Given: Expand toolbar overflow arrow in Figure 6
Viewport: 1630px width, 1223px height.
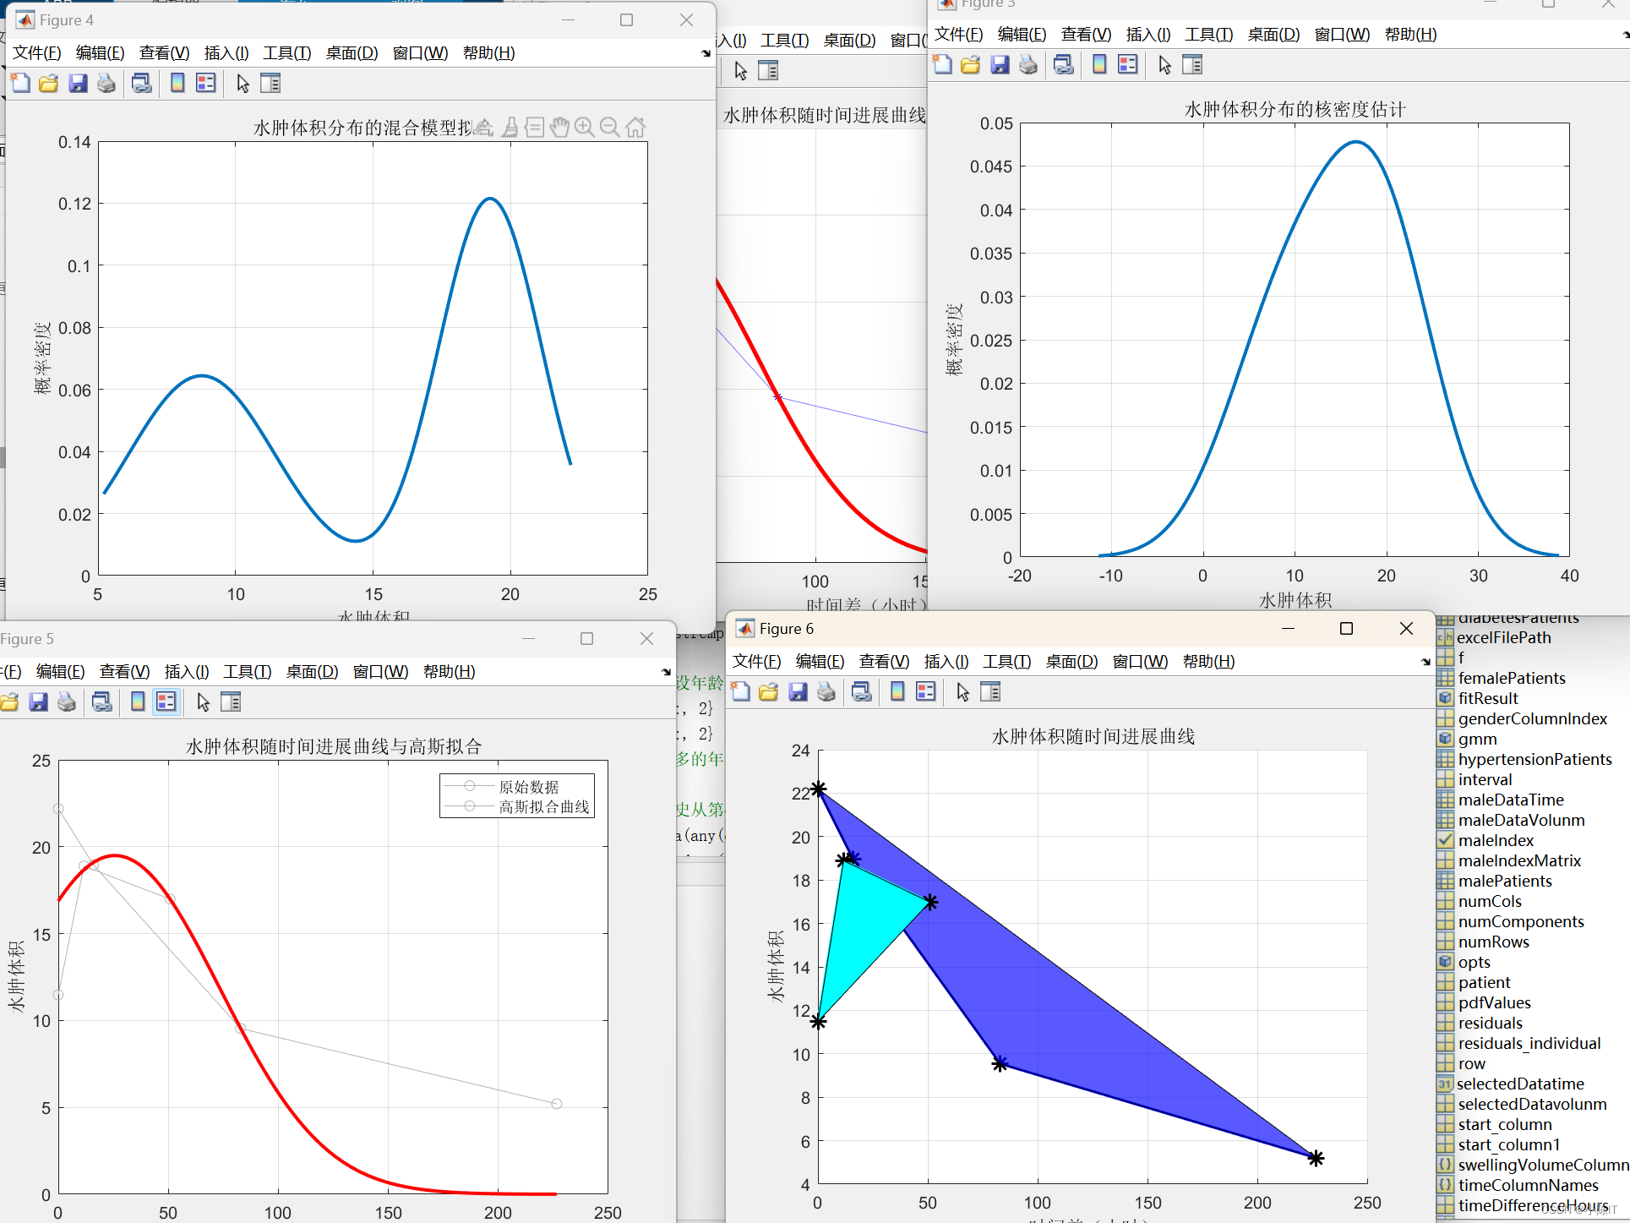Looking at the screenshot, I should (1426, 662).
